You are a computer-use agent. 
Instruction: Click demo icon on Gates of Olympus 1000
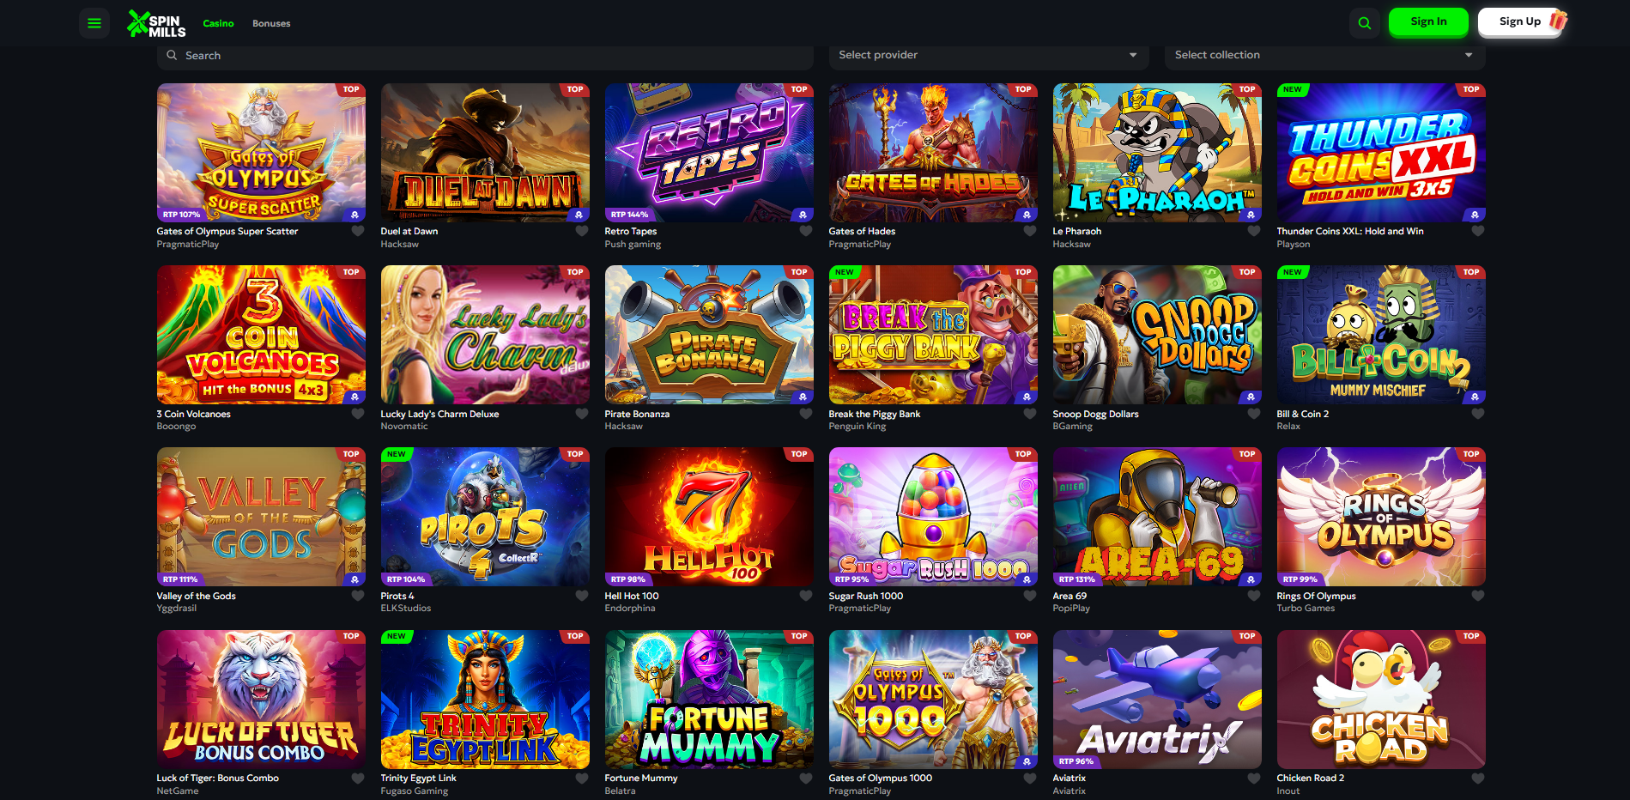coord(1027,761)
